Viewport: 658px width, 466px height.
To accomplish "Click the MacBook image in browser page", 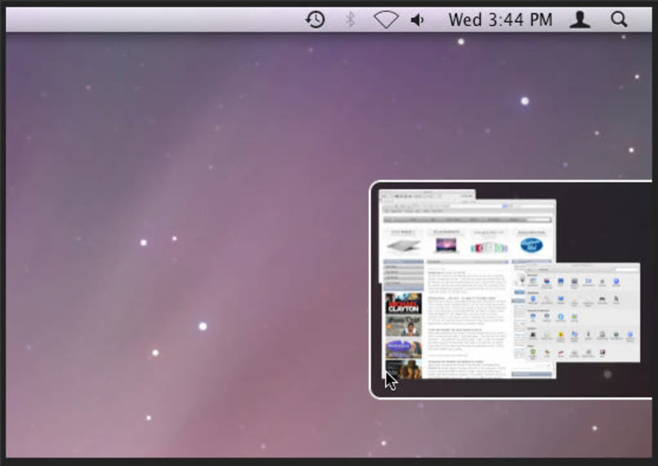I will [x=446, y=245].
